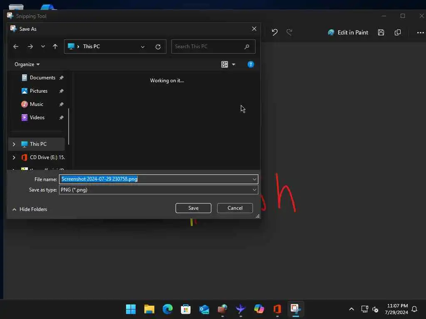426x319 pixels.
Task: Click the Copy icon in Snipping Tool
Action: point(397,32)
